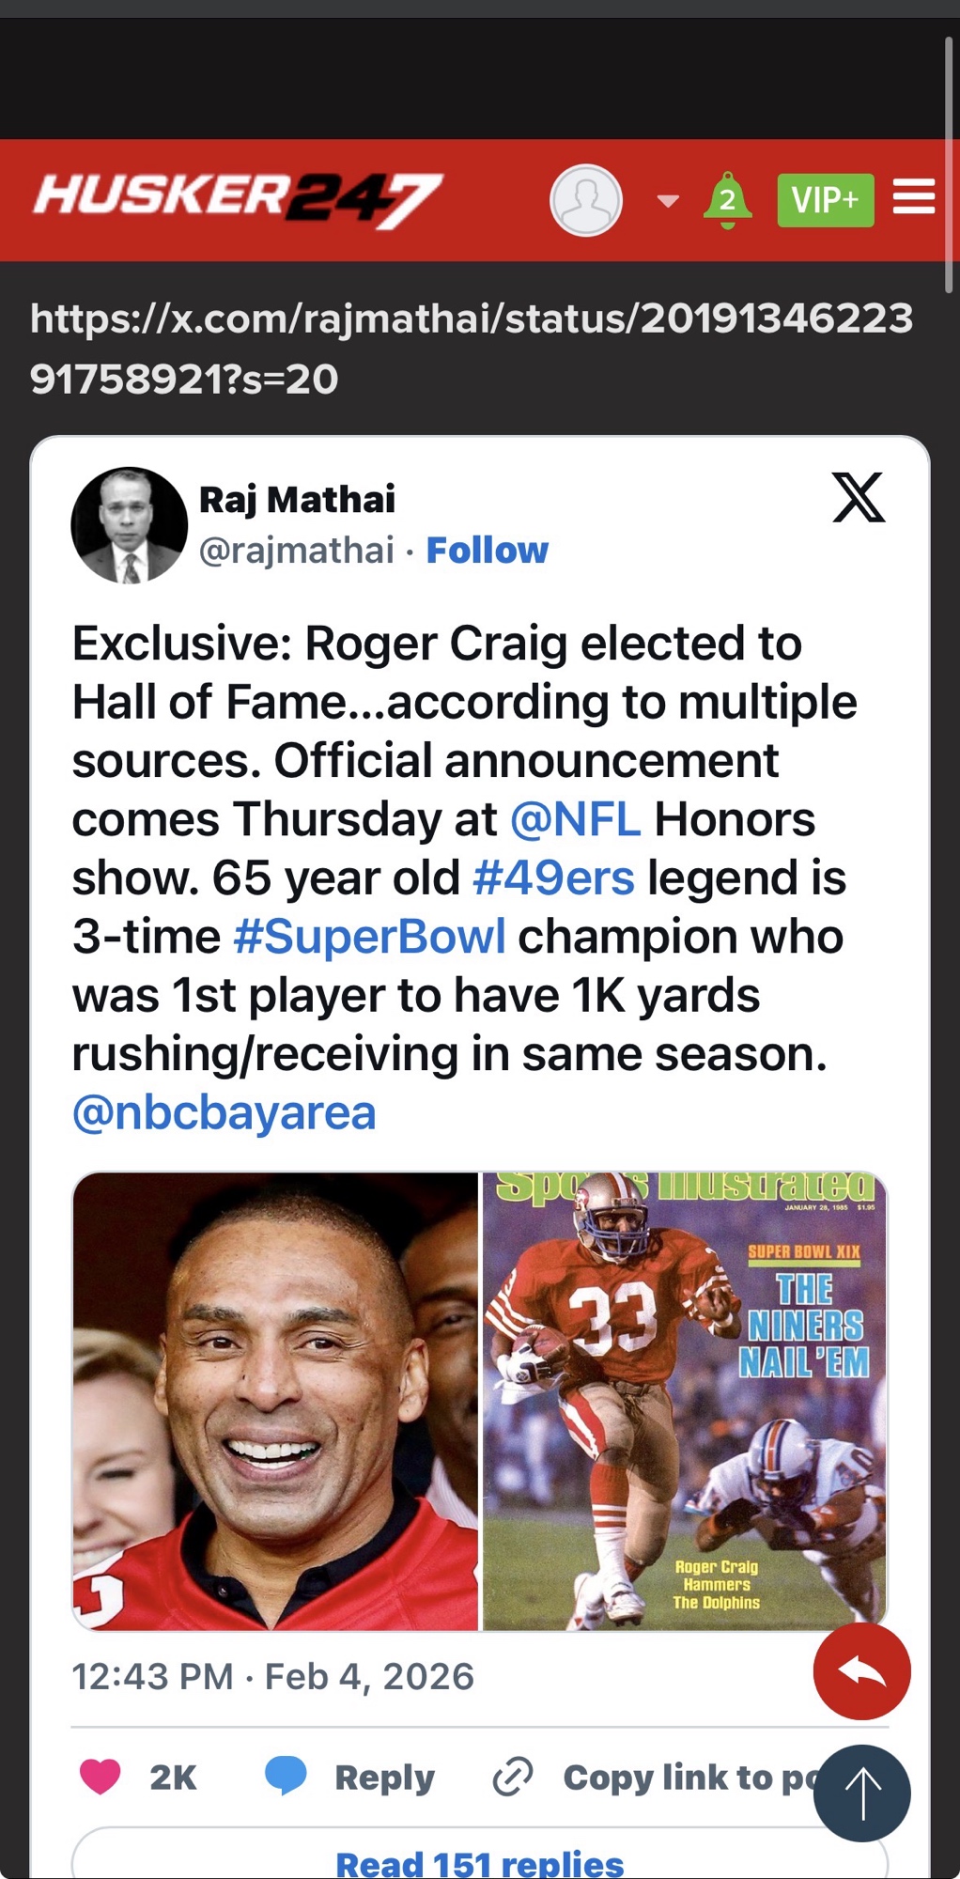960x1879 pixels.
Task: Click Raj Mathai's profile picture
Action: [130, 525]
